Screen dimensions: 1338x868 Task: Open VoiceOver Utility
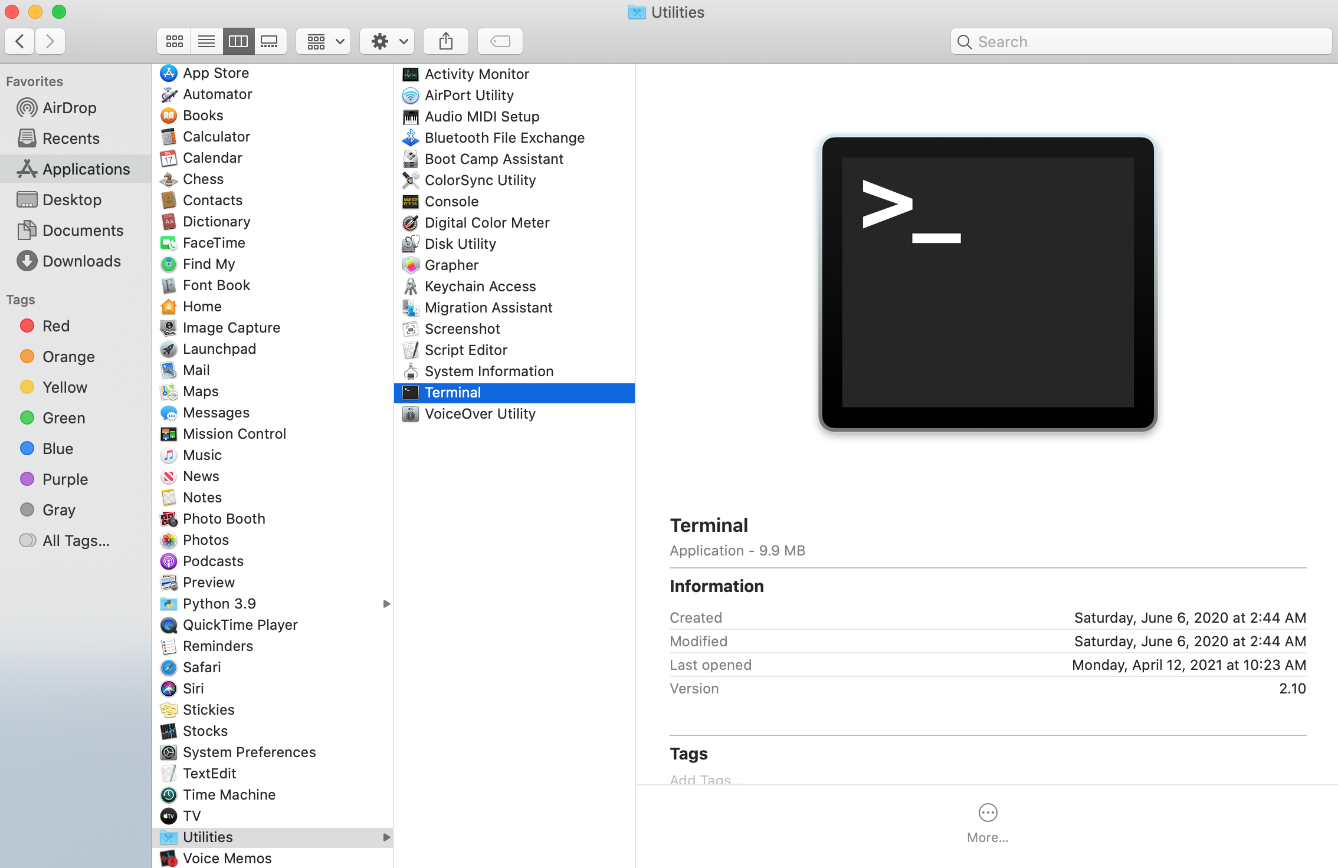pyautogui.click(x=480, y=413)
